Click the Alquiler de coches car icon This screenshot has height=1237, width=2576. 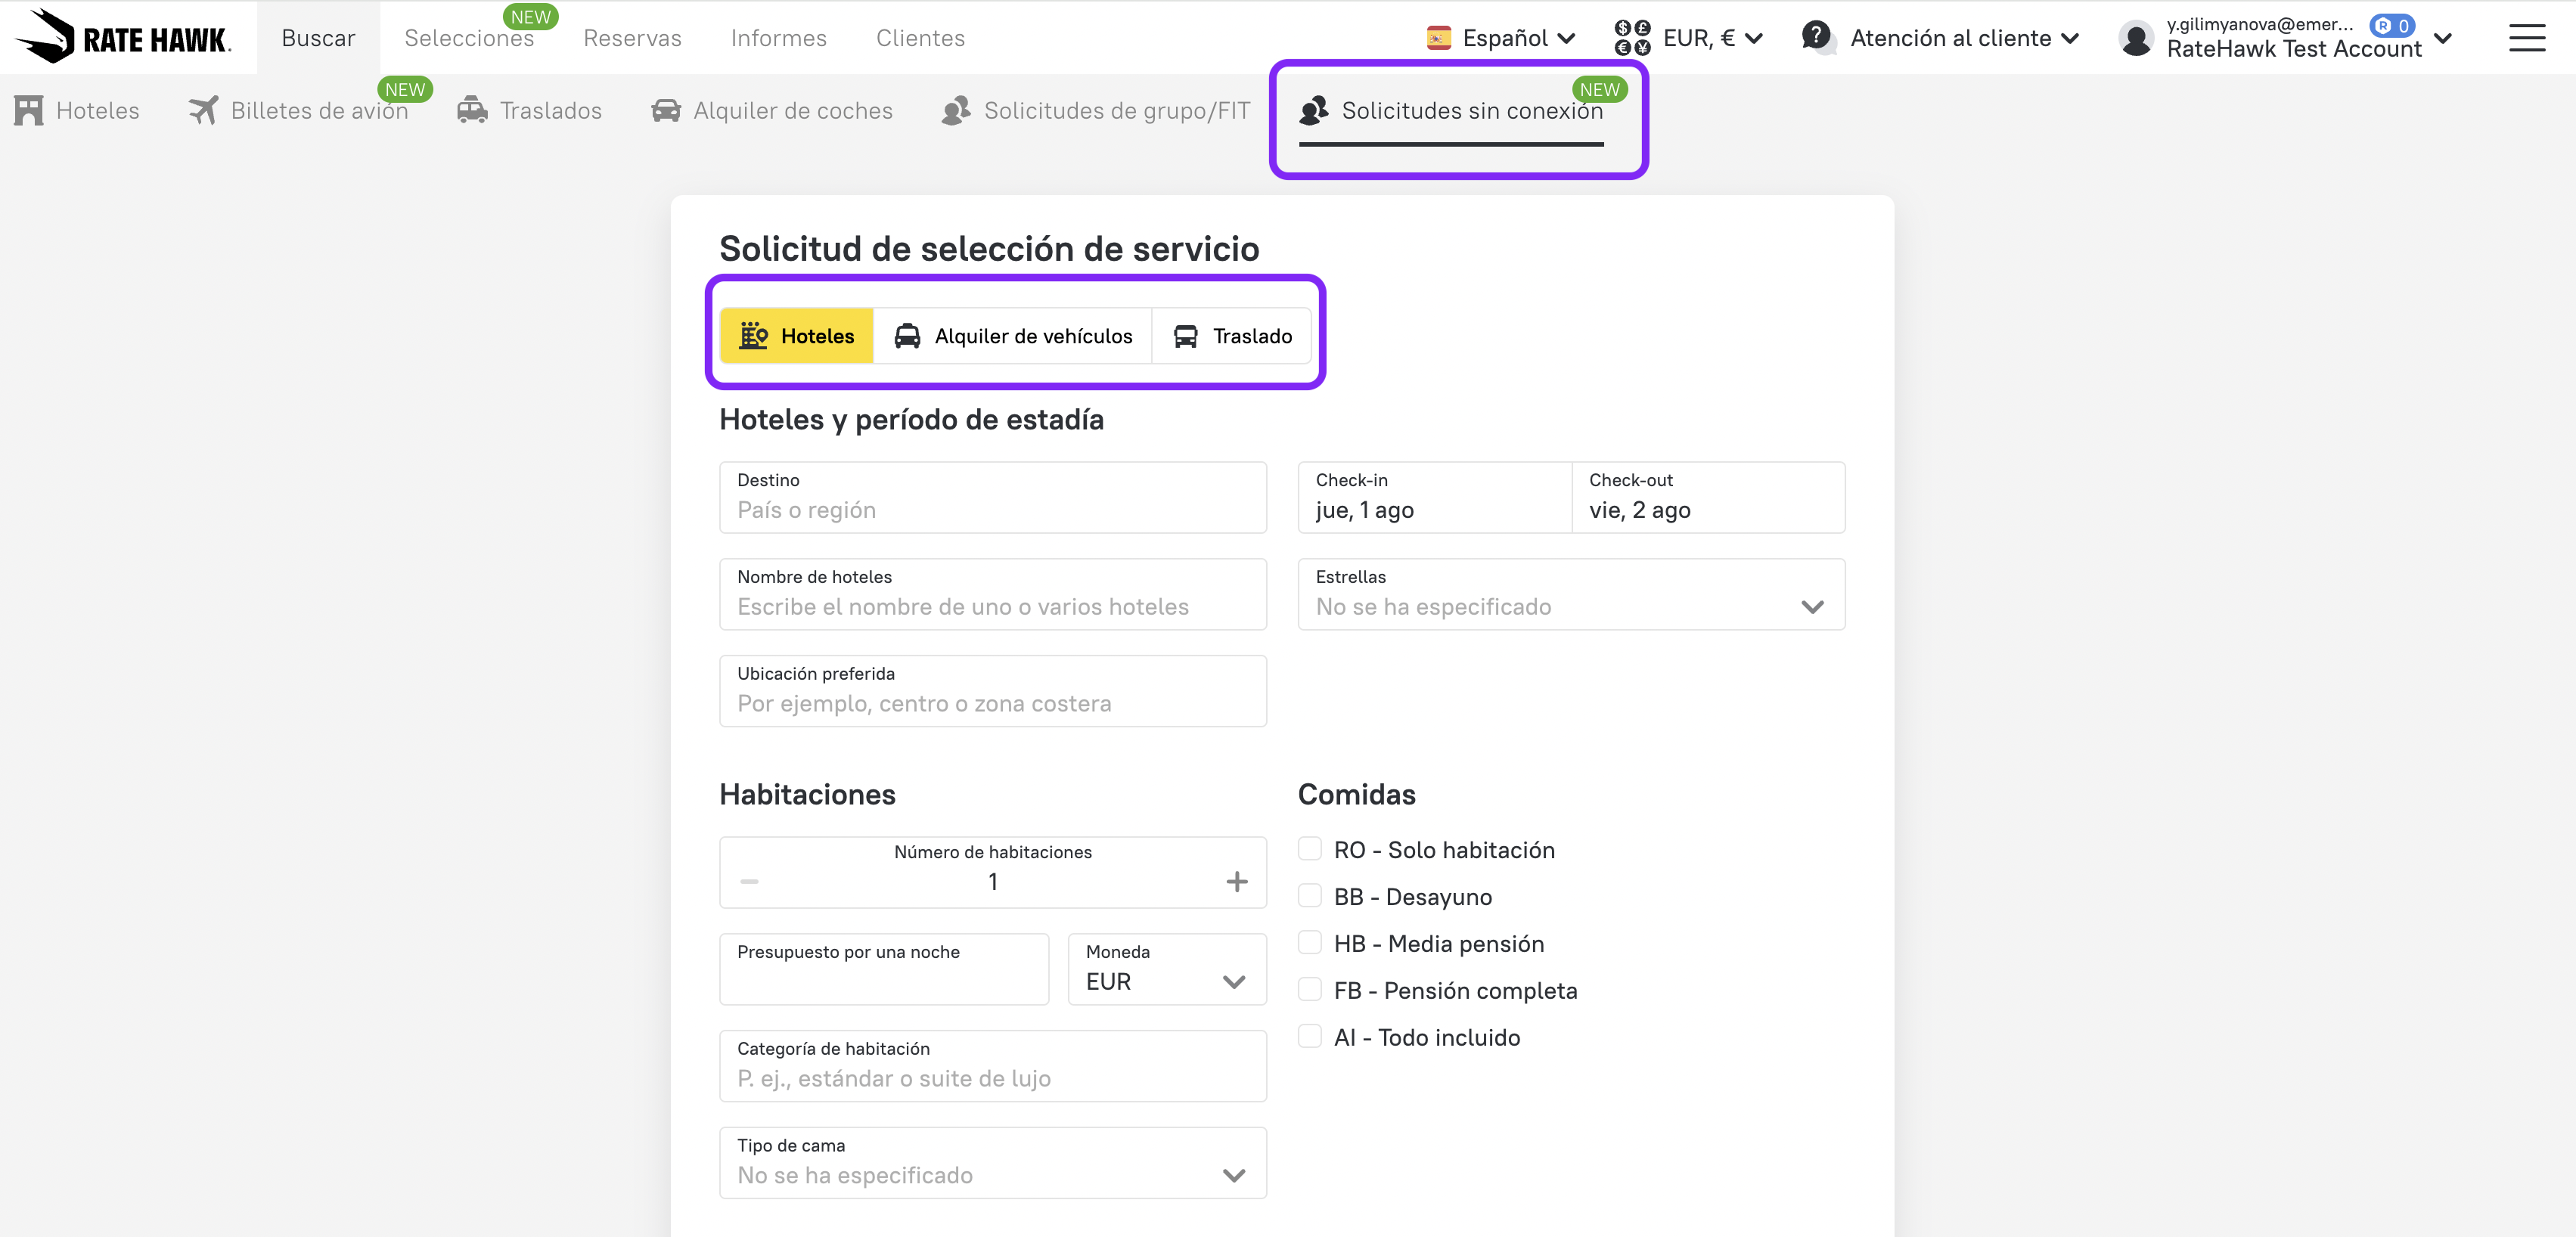tap(666, 111)
